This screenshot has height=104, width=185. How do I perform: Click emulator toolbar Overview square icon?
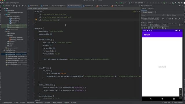(160, 28)
